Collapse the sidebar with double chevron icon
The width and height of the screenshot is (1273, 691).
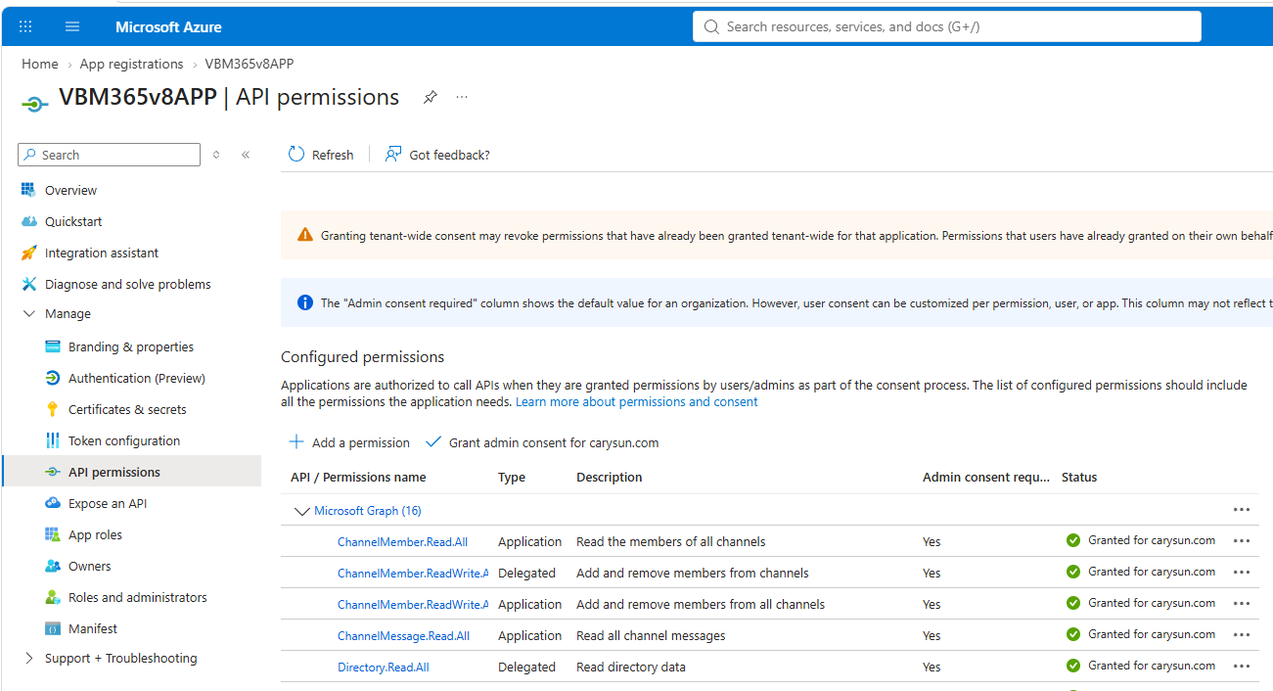(x=246, y=155)
